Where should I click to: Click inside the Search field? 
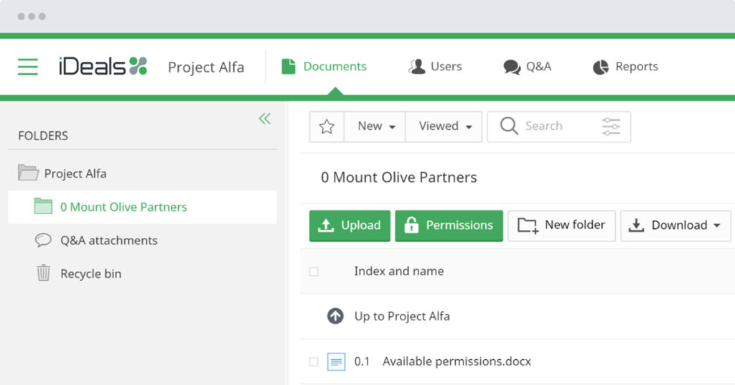tap(553, 126)
